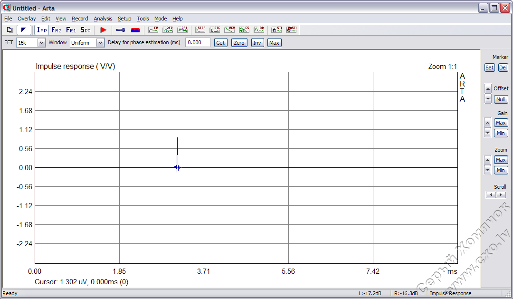The width and height of the screenshot is (513, 299).
Task: Open the CS cumulative spectrum icon
Action: point(244,30)
